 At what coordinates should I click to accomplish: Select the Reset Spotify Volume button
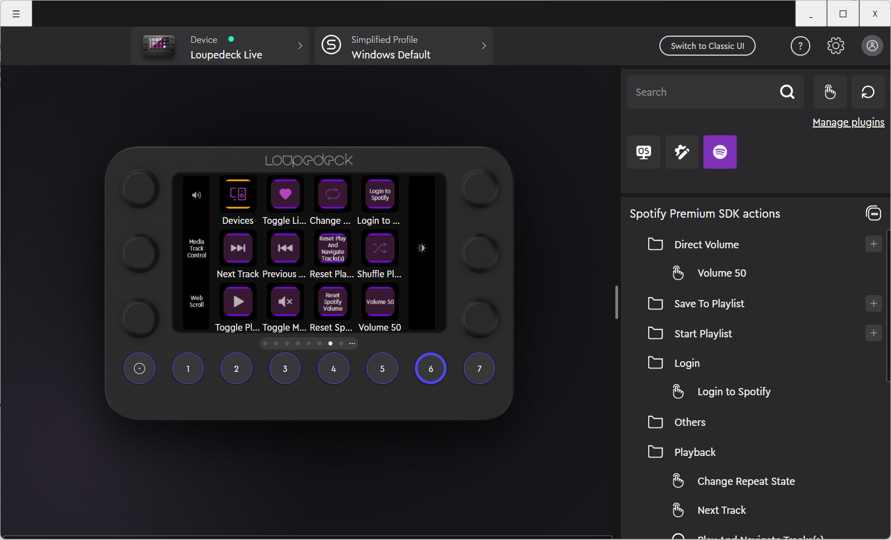coord(332,301)
